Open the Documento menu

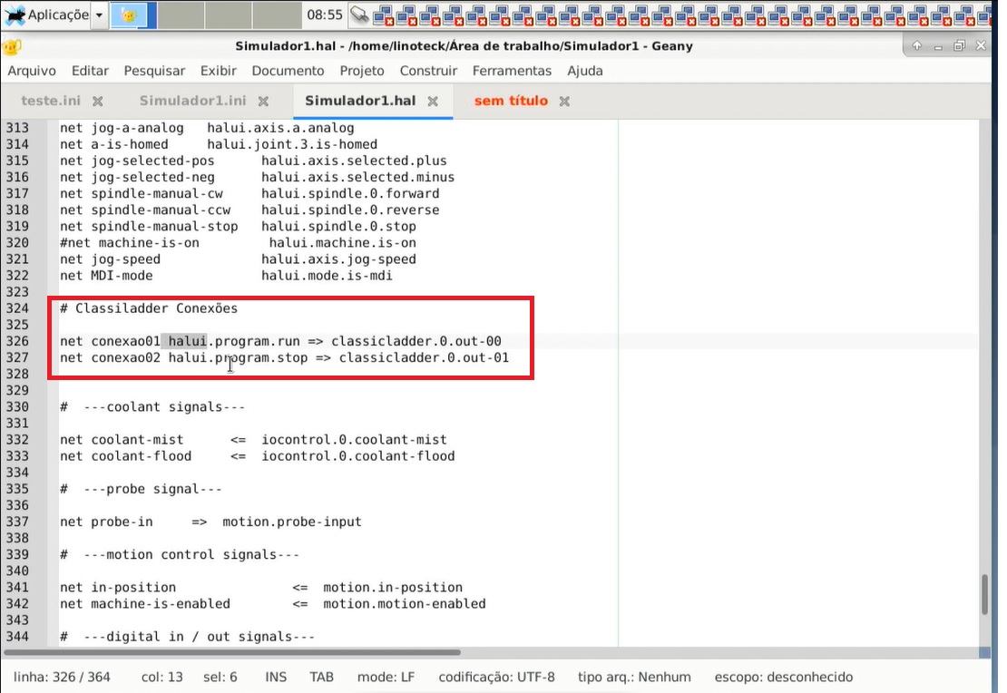tap(288, 71)
